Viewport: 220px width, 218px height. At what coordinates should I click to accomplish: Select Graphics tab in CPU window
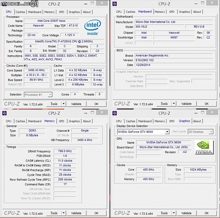74,12
